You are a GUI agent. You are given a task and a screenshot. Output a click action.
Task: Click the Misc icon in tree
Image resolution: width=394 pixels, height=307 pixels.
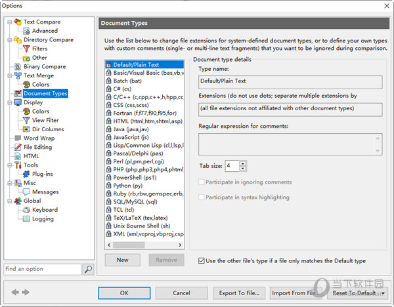[18, 183]
